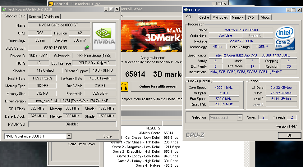
Task: Click the Online ResultBrowser button
Action: point(158,86)
